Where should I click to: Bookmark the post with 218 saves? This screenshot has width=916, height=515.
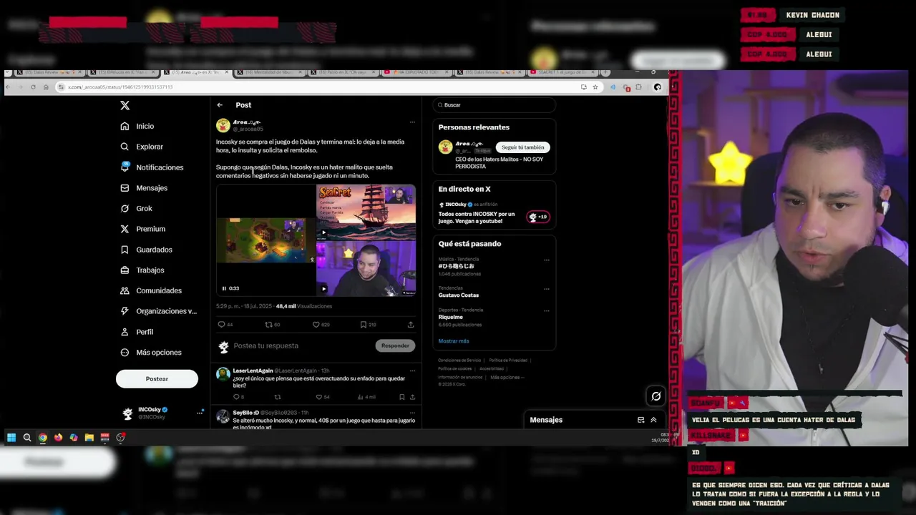pos(364,325)
